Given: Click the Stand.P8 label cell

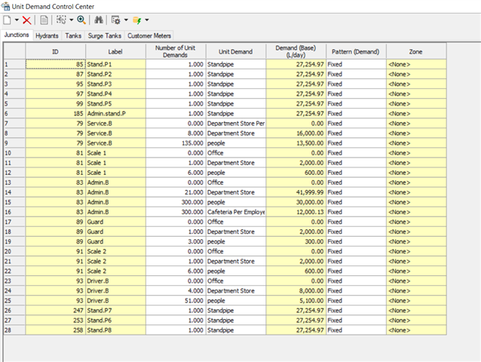Looking at the screenshot, I should click(115, 330).
